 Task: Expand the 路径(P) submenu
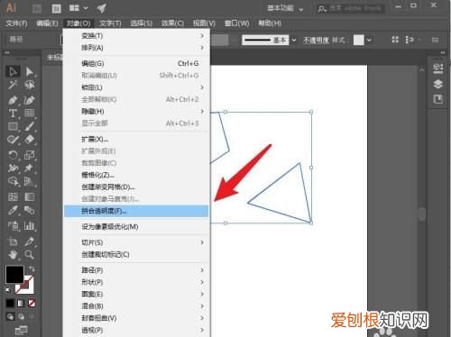pos(136,270)
